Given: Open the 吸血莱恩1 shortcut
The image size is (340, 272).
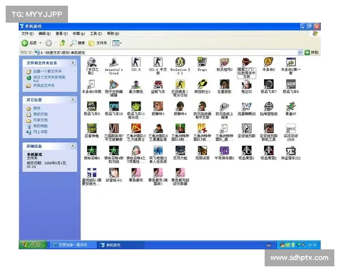Looking at the screenshot, I should (246, 152).
